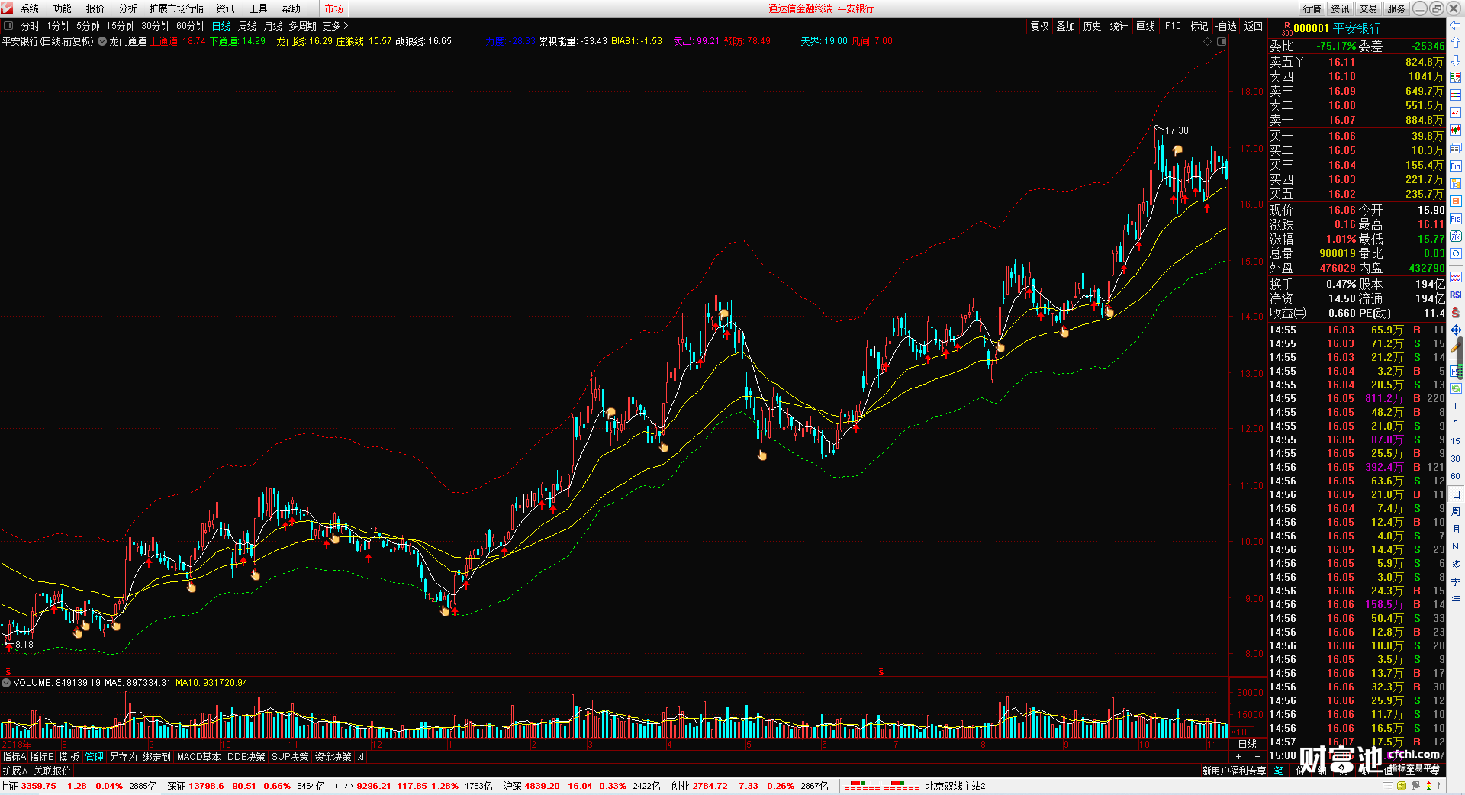Viewport: 1465px width, 795px height.
Task: Click the 服务 button in the title bar
Action: click(1396, 8)
